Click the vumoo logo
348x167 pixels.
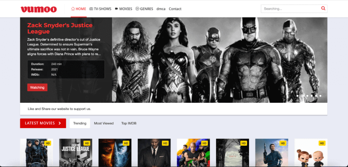(x=39, y=9)
